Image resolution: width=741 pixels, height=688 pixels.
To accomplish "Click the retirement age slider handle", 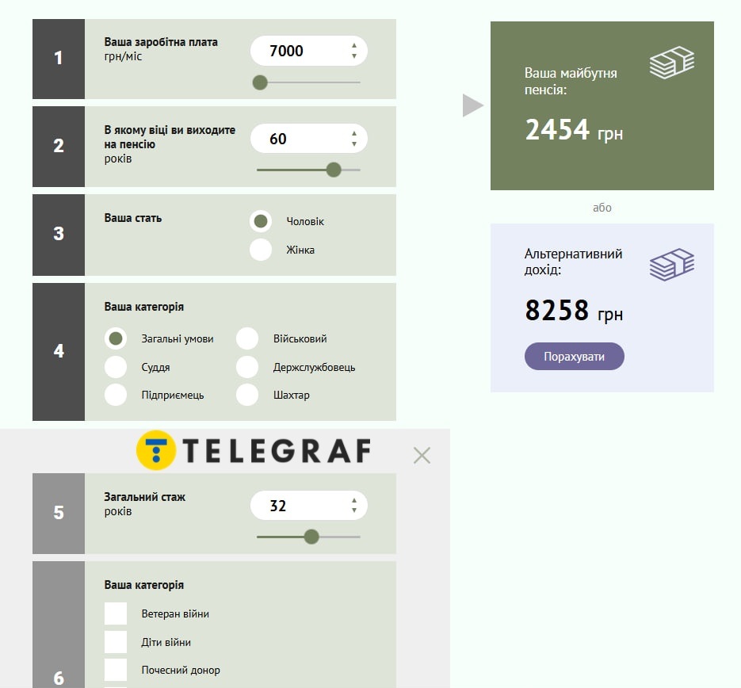I will pos(334,170).
